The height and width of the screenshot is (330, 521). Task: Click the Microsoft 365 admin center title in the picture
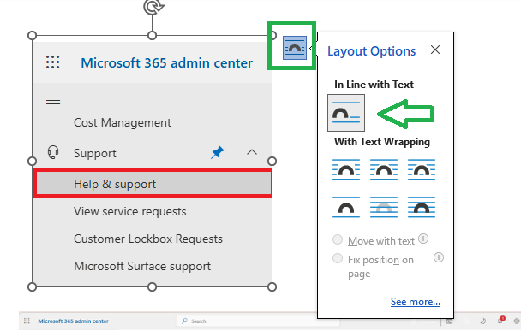click(167, 63)
